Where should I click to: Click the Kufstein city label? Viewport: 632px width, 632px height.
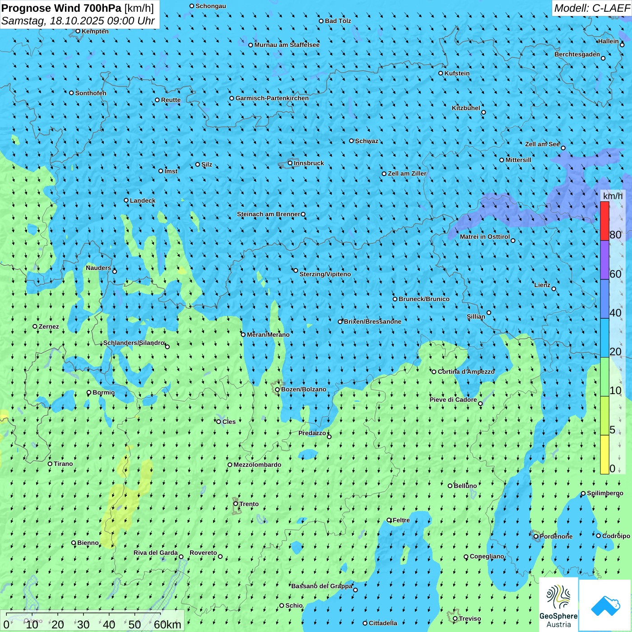(x=457, y=73)
